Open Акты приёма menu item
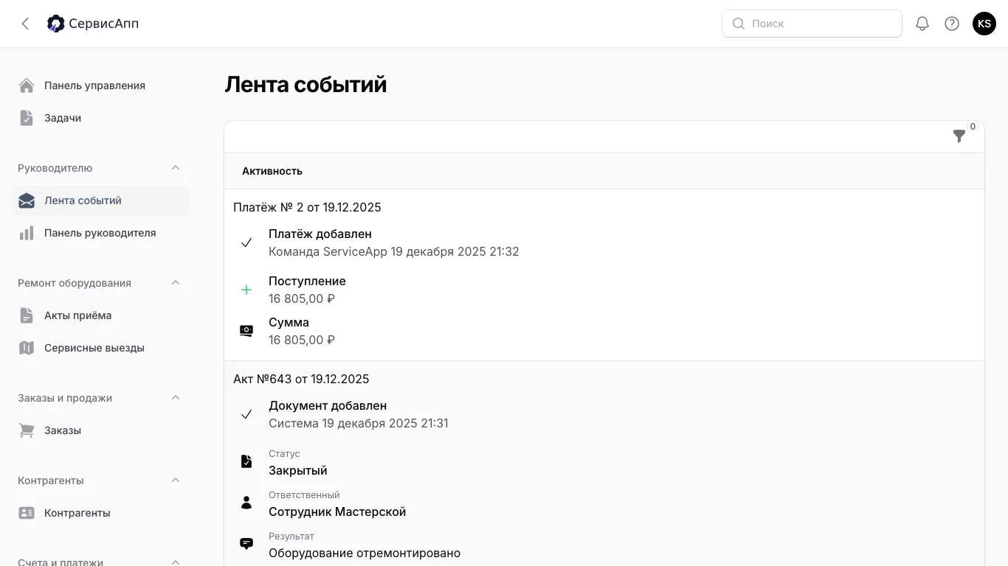This screenshot has height=566, width=1008. click(100, 315)
